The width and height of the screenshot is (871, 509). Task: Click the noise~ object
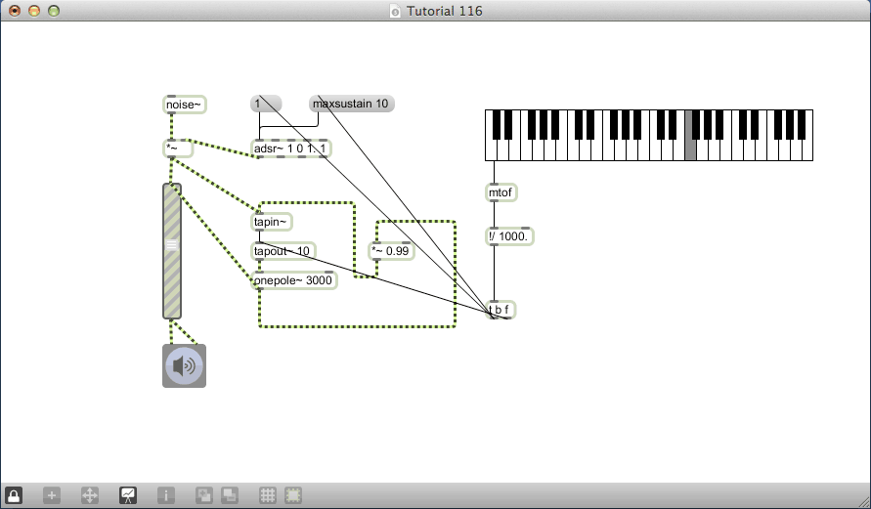[x=184, y=105]
